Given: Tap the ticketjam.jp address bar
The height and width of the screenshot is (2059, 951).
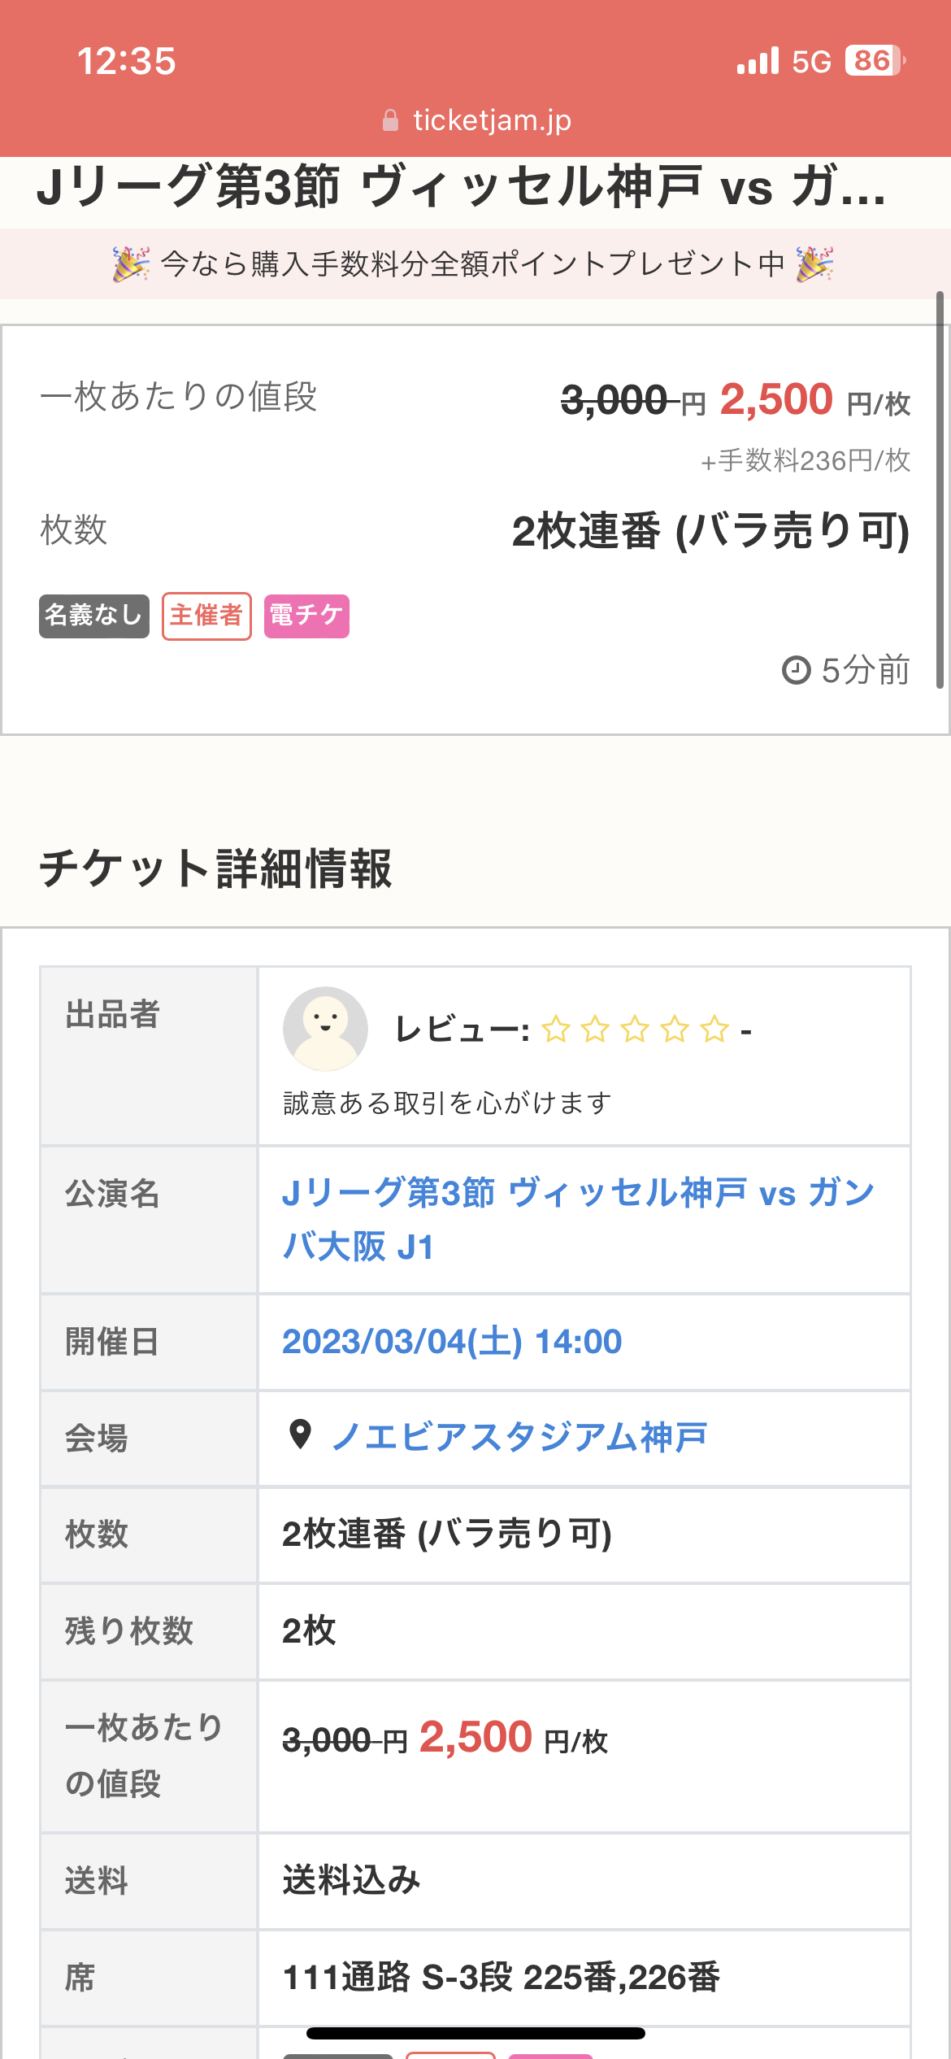Looking at the screenshot, I should [491, 121].
